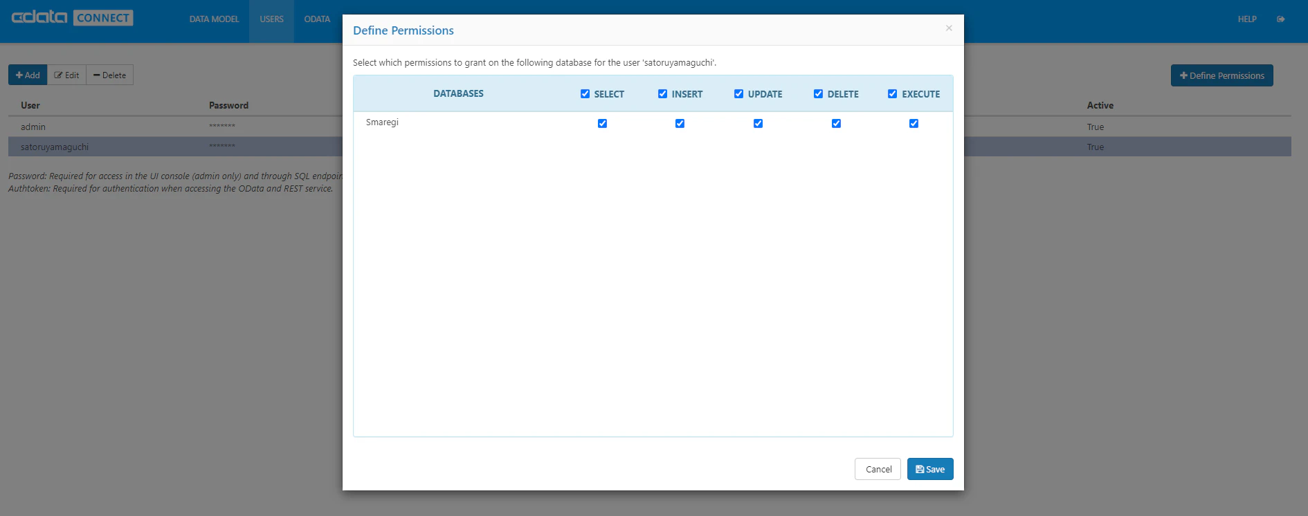Uncheck UPDATE permission for Smaregi
1308x516 pixels.
(758, 123)
